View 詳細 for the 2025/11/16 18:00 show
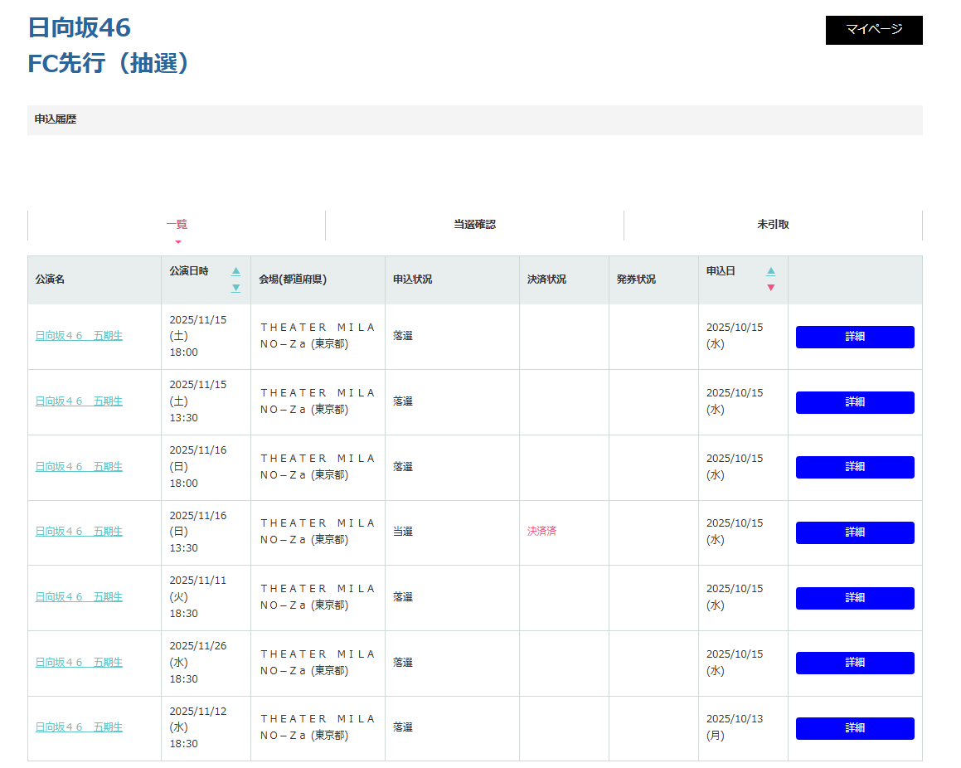This screenshot has width=961, height=768. (x=855, y=467)
